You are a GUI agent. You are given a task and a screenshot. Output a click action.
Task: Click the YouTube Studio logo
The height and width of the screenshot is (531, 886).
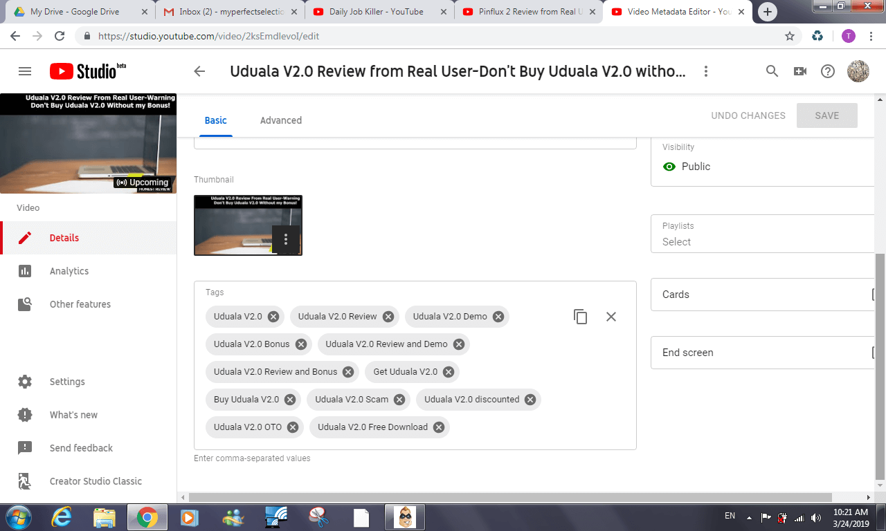pos(88,71)
